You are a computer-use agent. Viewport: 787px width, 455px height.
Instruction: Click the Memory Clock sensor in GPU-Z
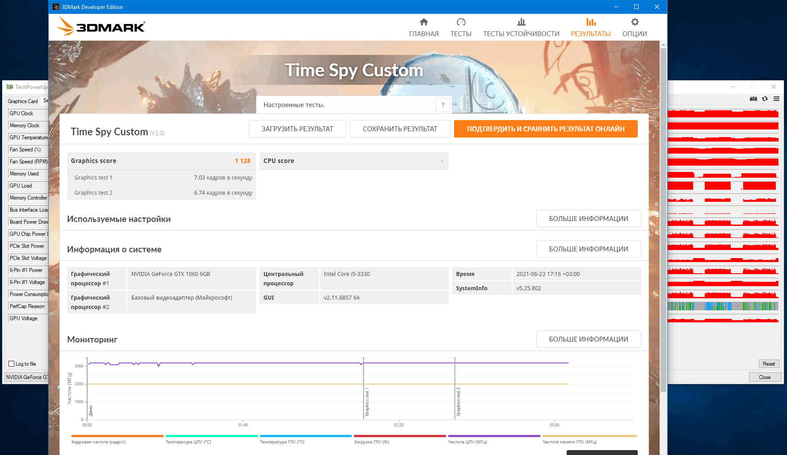tap(28, 125)
